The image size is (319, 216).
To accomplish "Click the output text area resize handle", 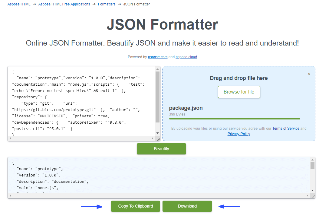I will pyautogui.click(x=313, y=196).
